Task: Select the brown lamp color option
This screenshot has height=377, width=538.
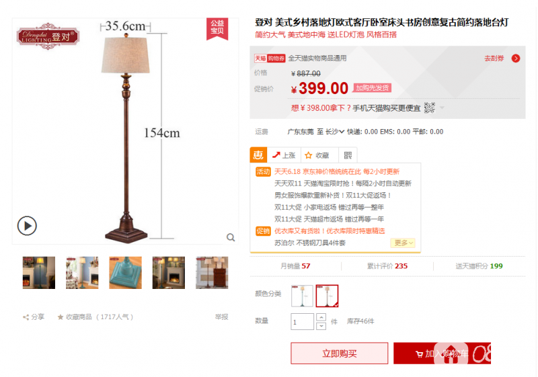Action: (x=327, y=296)
